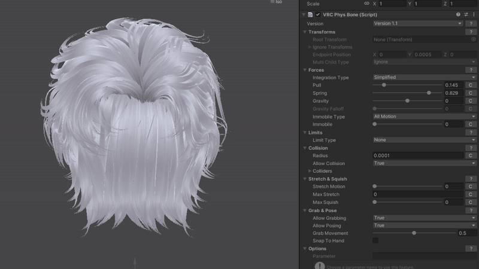The width and height of the screenshot is (479, 269).
Task: Enable the Snap To Hand checkbox
Action: point(375,241)
